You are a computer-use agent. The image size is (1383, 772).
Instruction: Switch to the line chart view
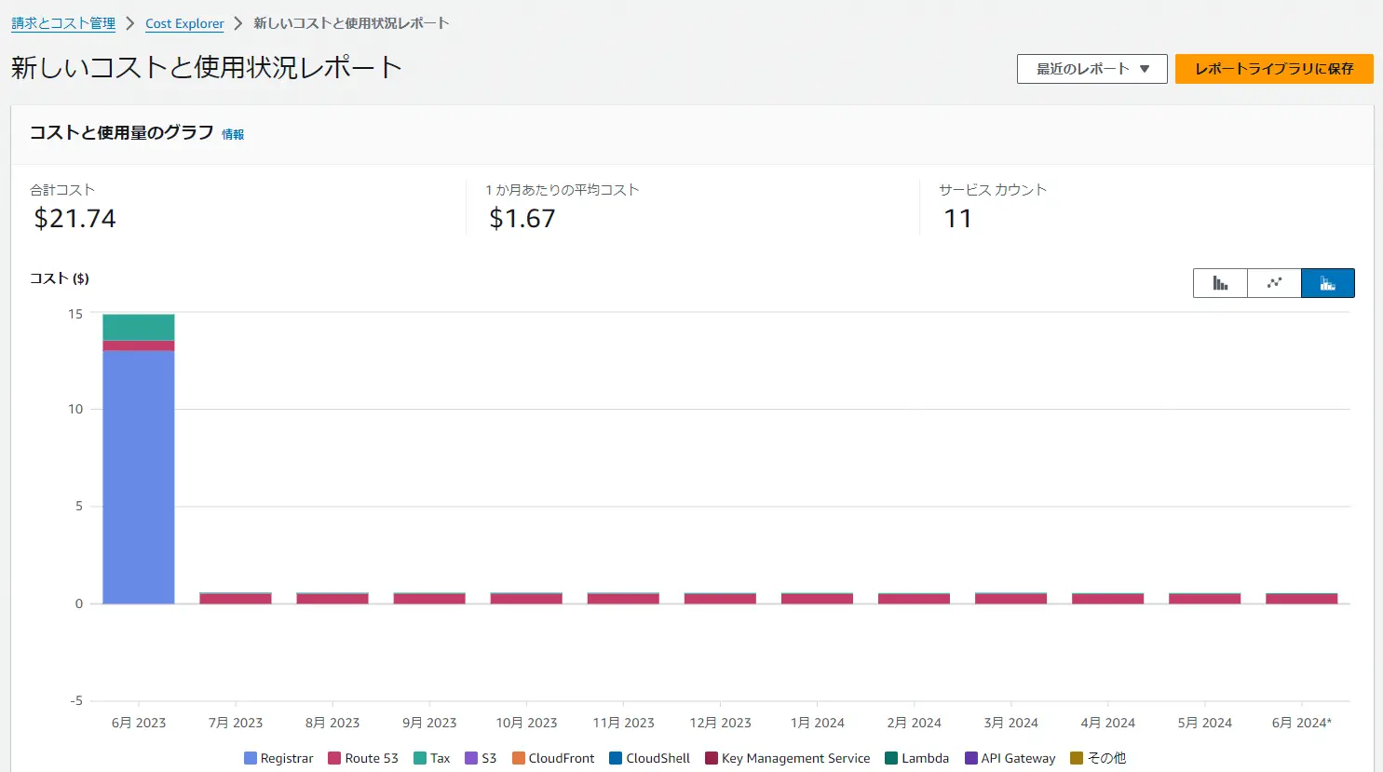[x=1274, y=283]
